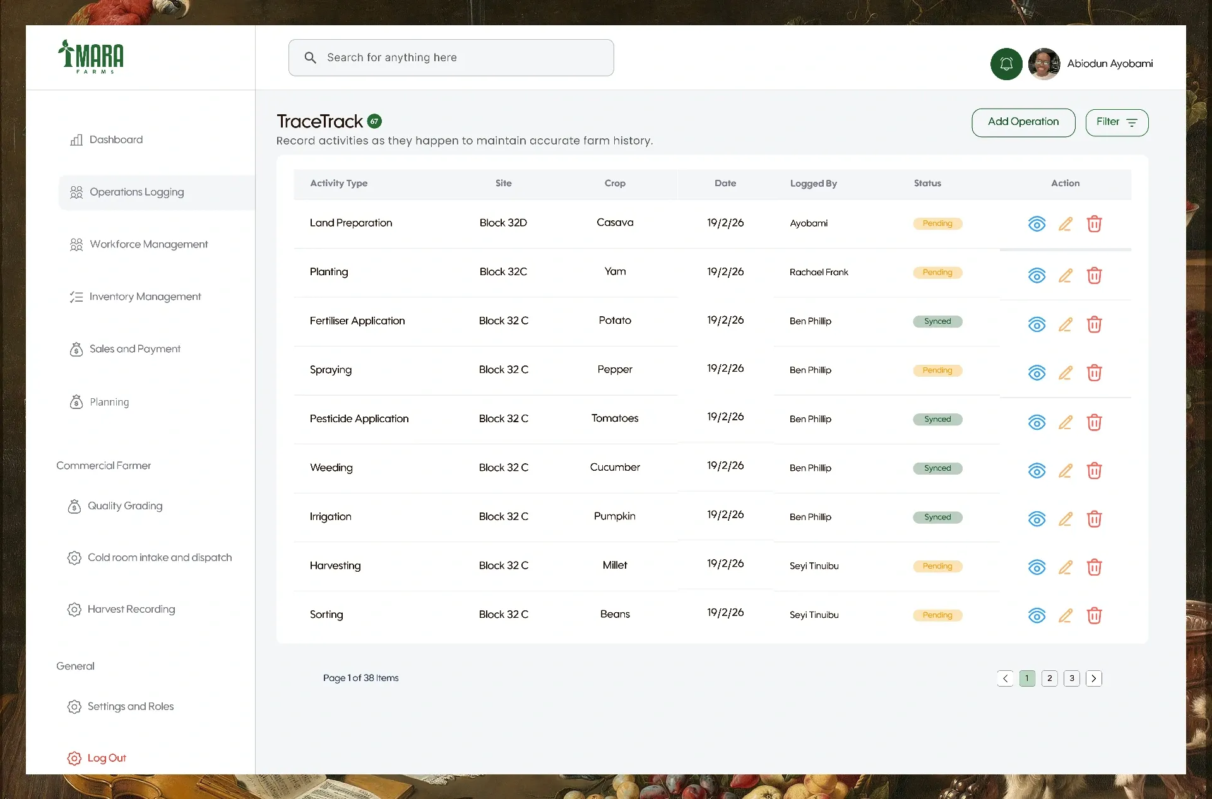Screen dimensions: 1212x799
Task: Open Inventory Management section
Action: point(135,297)
